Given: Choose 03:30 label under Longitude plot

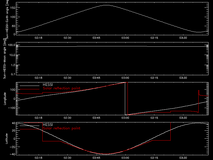Looking at the screenshot, I should (x=183, y=118).
